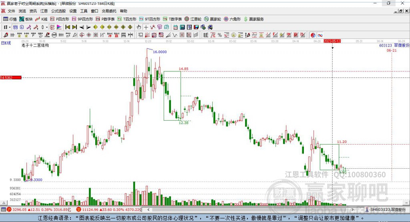
Task: Open the 六角形 hexagon tool
Action: tap(232, 19)
